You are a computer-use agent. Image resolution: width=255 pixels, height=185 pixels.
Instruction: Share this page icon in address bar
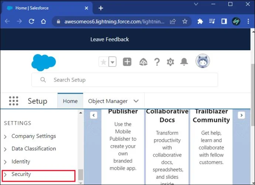click(x=173, y=21)
